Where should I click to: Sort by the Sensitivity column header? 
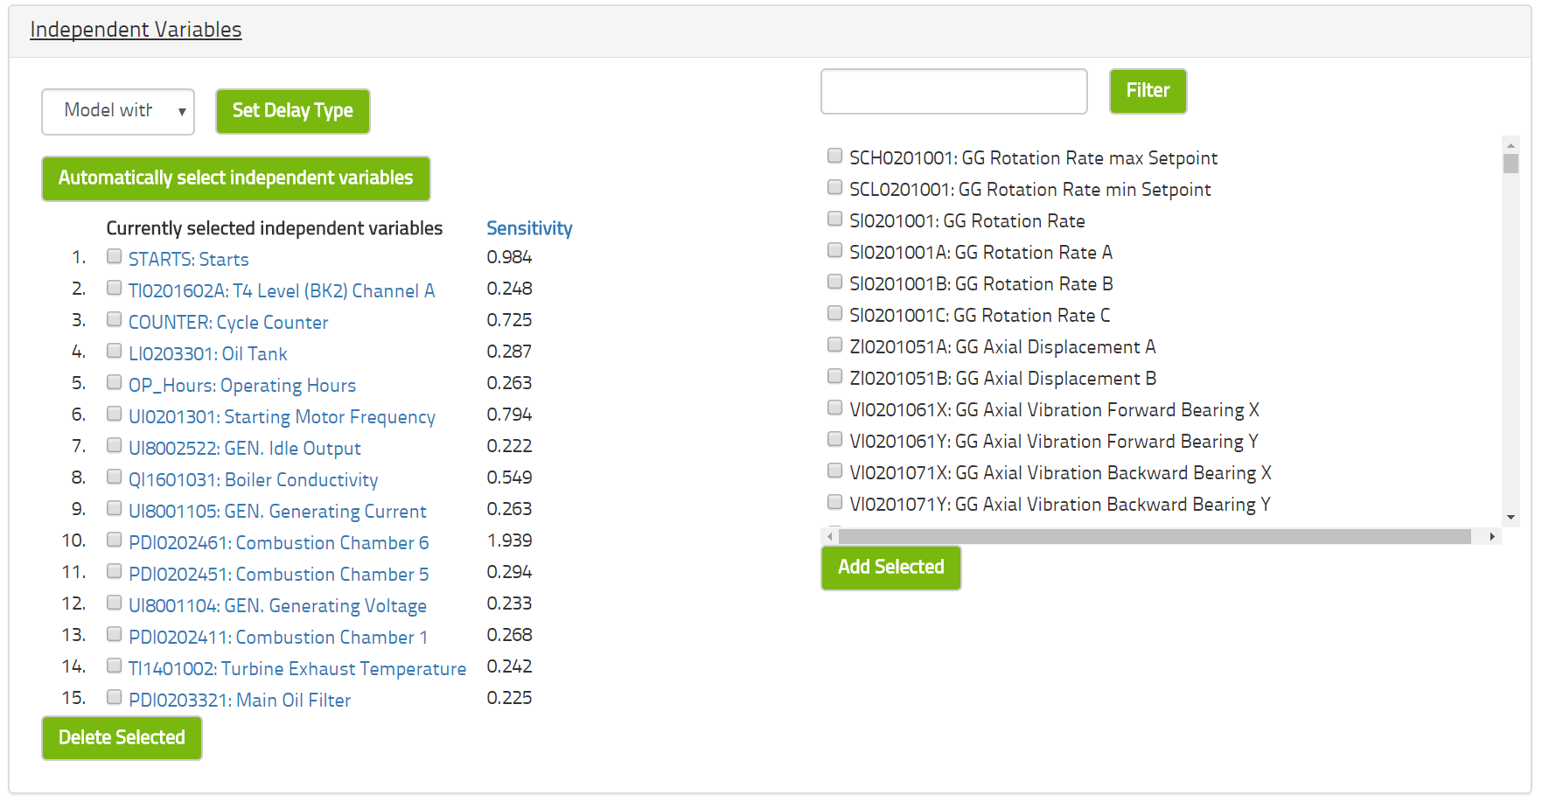click(x=529, y=228)
